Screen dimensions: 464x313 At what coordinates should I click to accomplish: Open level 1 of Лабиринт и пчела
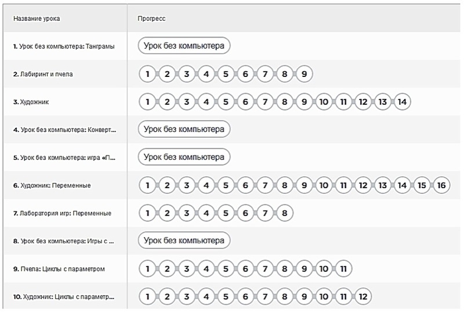coord(147,74)
